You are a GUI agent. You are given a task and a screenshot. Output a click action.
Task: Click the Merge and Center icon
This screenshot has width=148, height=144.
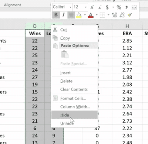click(134, 7)
